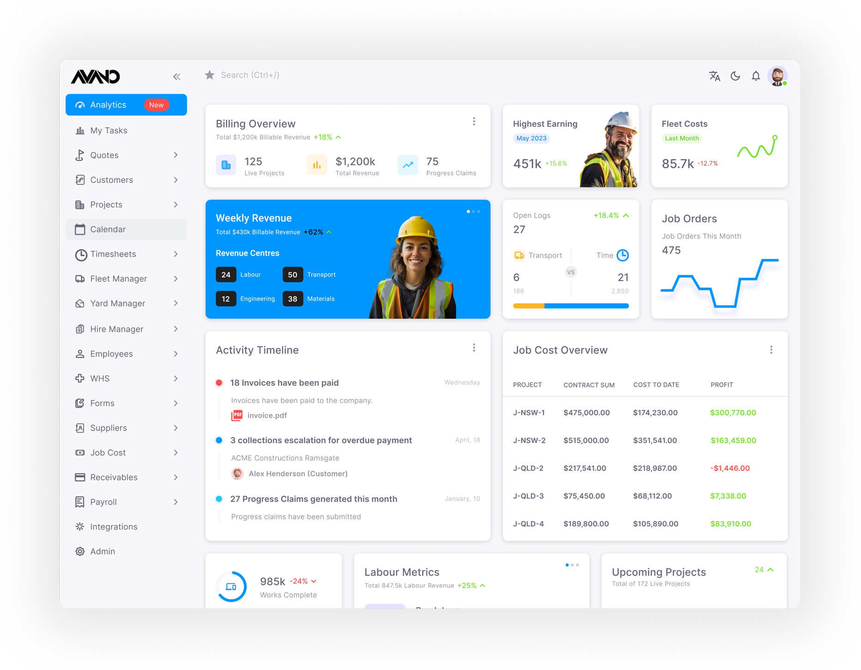Viewport: 861px width, 670px height.
Task: Click the PDF icon next to invoice.pdf
Action: [237, 415]
